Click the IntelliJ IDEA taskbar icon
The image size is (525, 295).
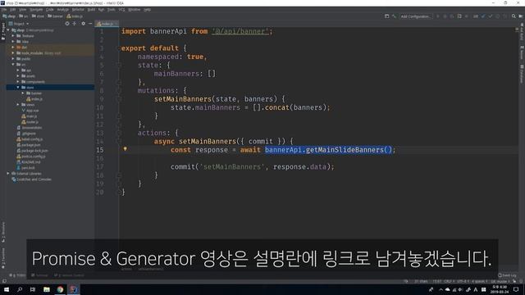(73, 289)
